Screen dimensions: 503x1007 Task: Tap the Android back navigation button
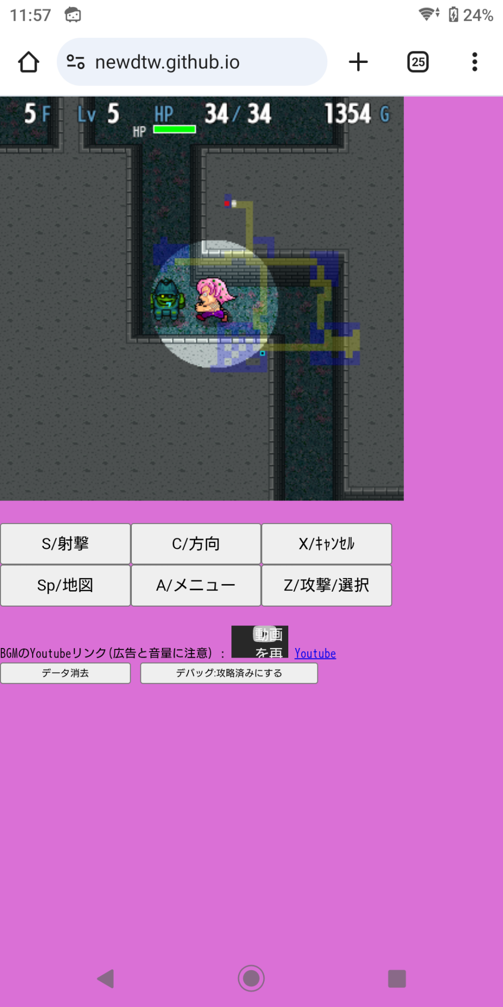click(x=106, y=978)
